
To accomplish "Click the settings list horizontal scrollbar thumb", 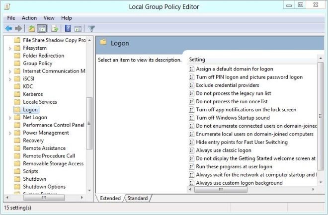I will [221, 190].
